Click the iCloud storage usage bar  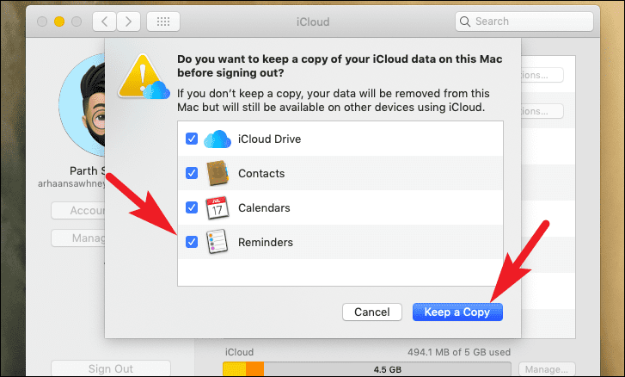367,369
